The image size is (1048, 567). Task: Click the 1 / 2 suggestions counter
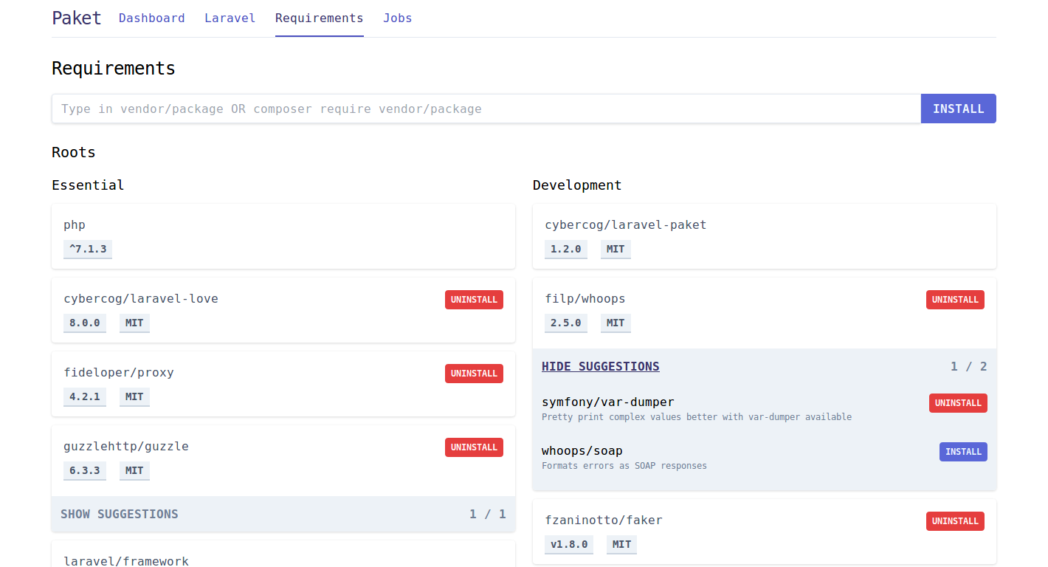tap(969, 366)
